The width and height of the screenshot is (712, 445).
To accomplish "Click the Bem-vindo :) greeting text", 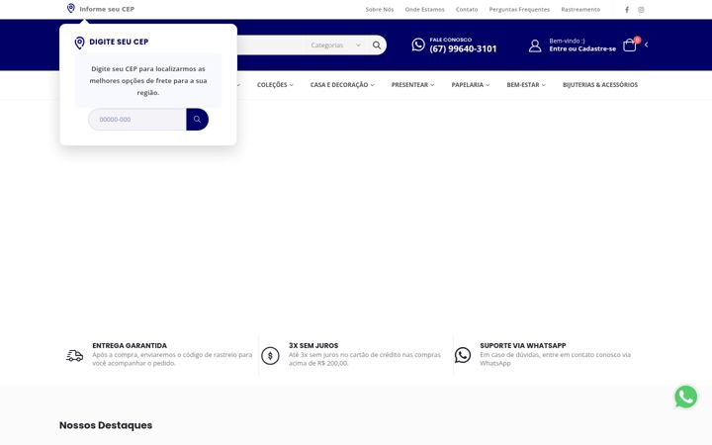I will 567,41.
